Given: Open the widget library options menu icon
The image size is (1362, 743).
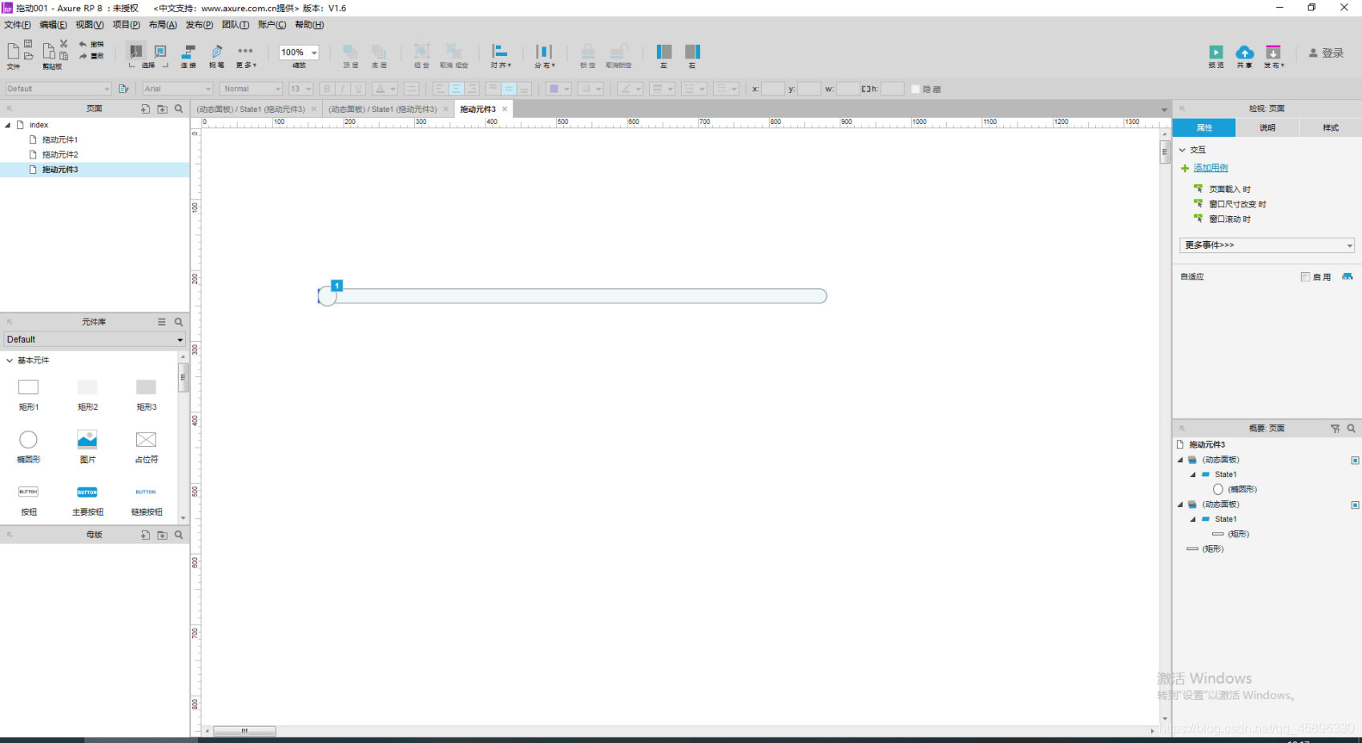Looking at the screenshot, I should (x=161, y=322).
